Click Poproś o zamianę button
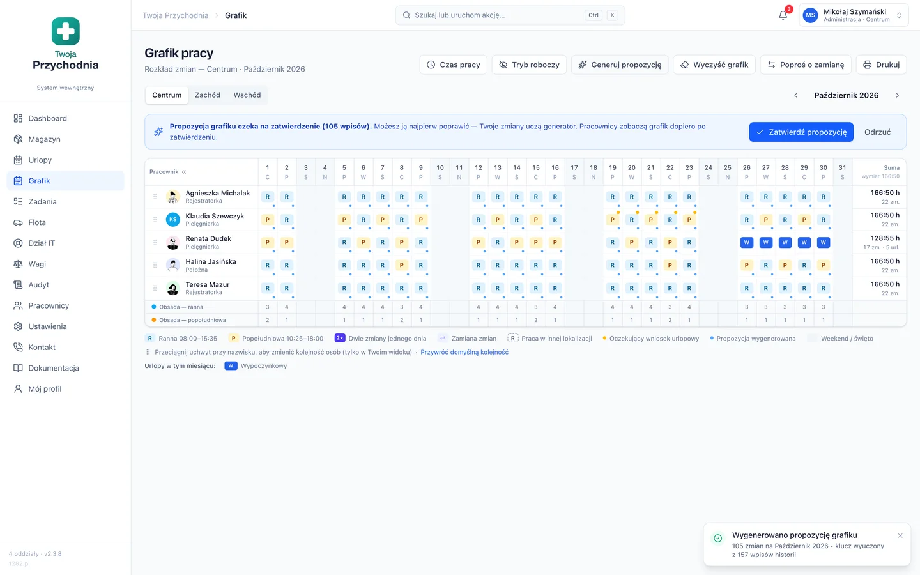 coord(806,65)
